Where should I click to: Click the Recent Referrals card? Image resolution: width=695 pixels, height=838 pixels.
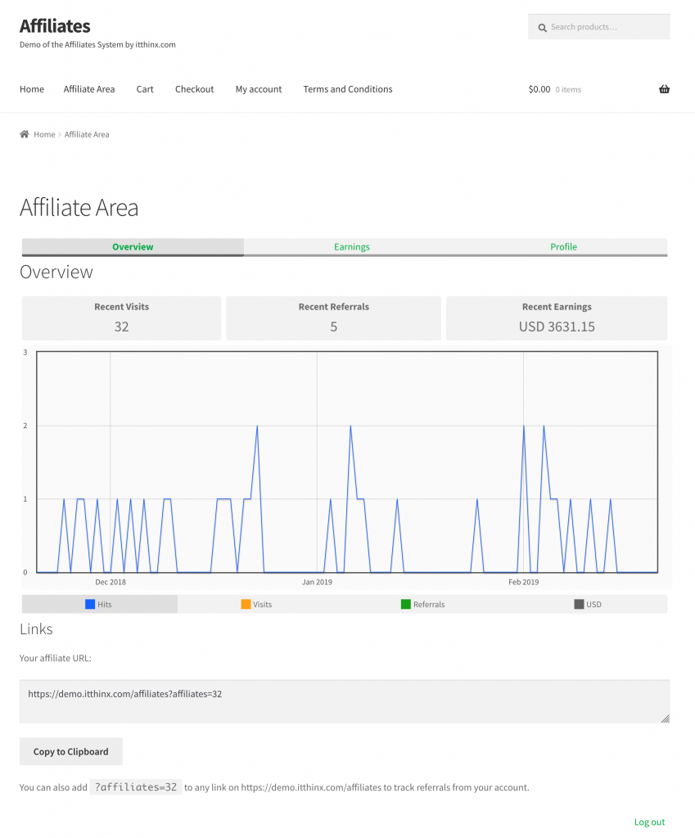click(334, 318)
